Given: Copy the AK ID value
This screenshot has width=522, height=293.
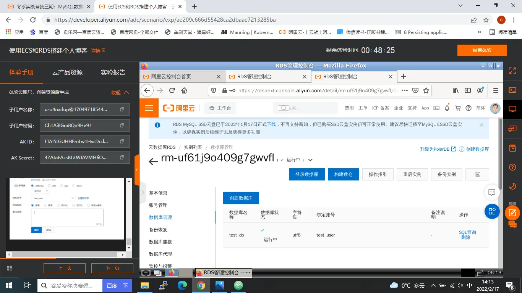Looking at the screenshot, I should click(x=122, y=142).
